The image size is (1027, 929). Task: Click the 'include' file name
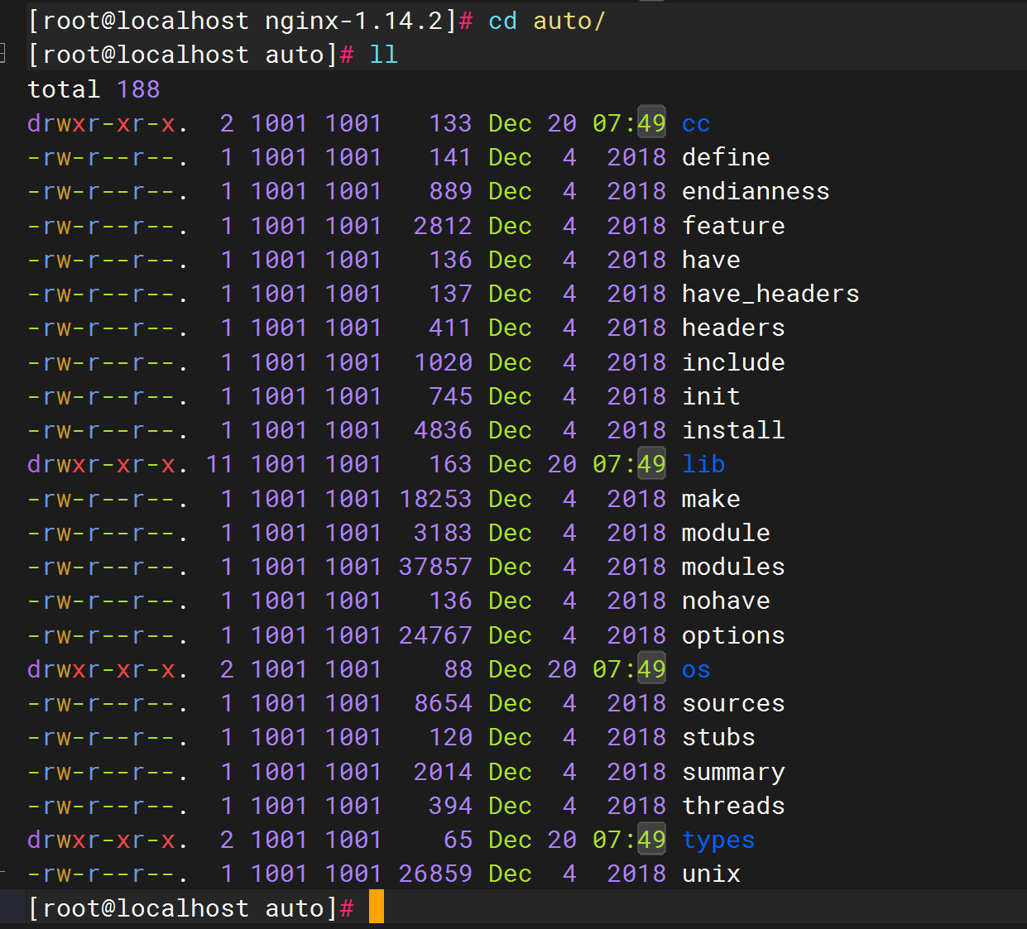pyautogui.click(x=733, y=362)
